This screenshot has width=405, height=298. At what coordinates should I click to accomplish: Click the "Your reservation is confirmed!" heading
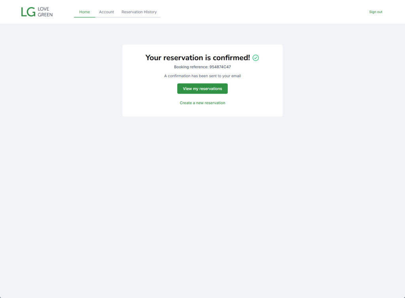[x=198, y=58]
